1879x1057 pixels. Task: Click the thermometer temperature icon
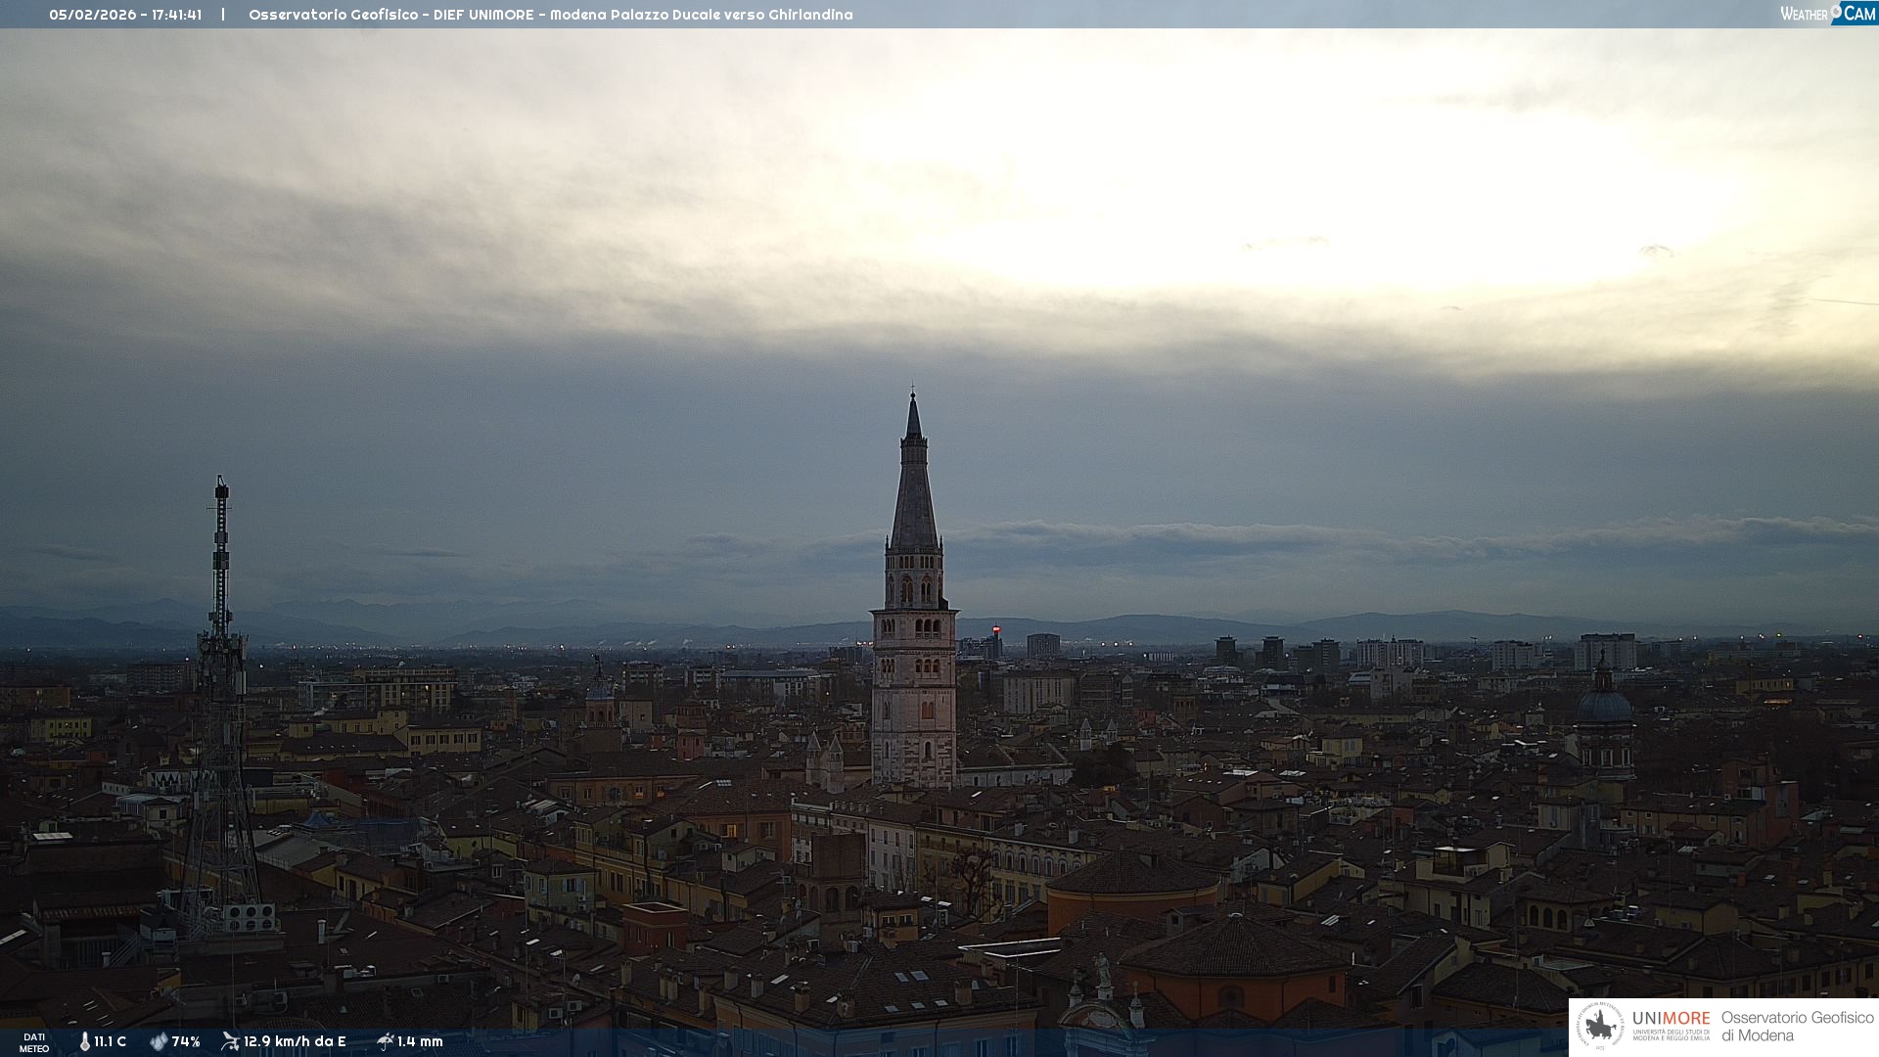(85, 1041)
